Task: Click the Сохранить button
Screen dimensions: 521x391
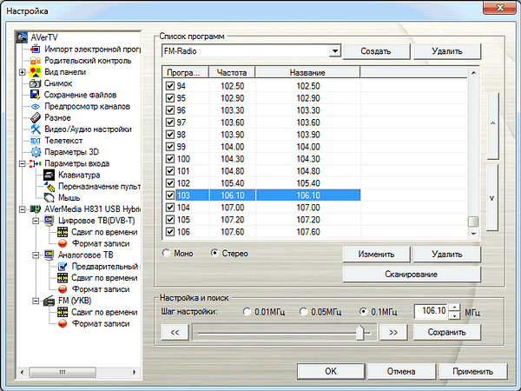Action: 446,332
